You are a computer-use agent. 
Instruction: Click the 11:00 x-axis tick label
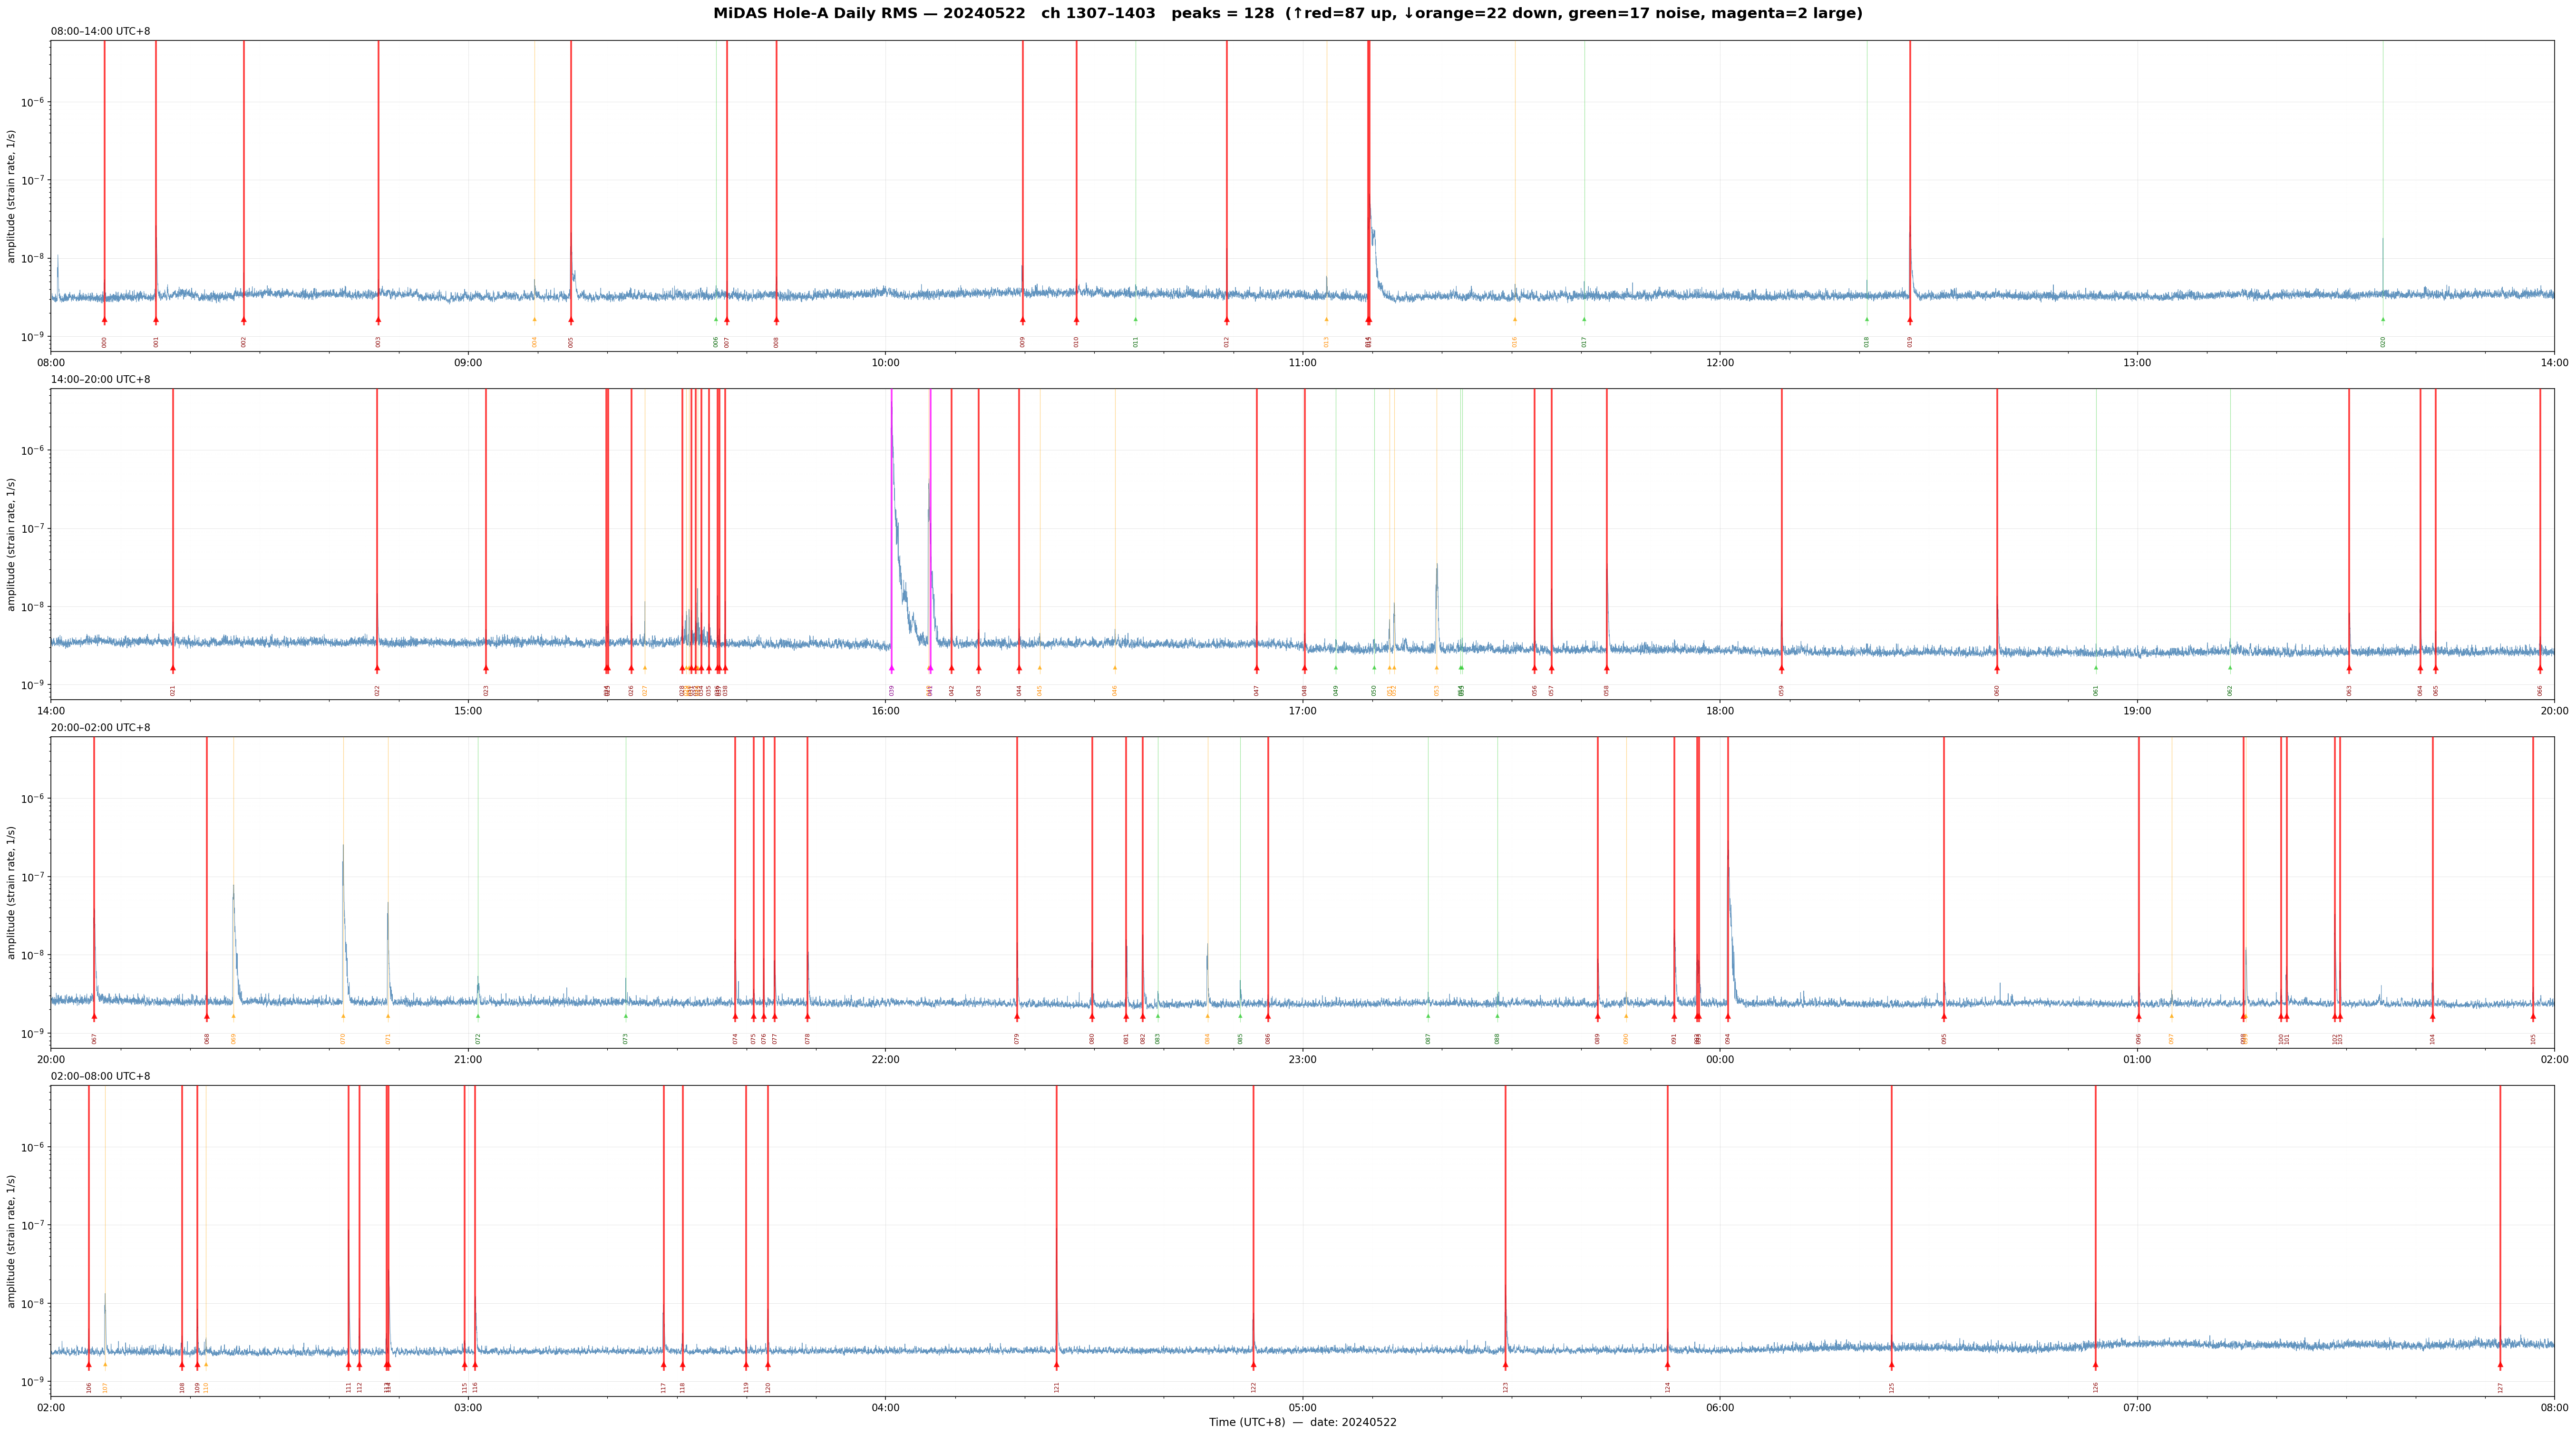point(1302,363)
